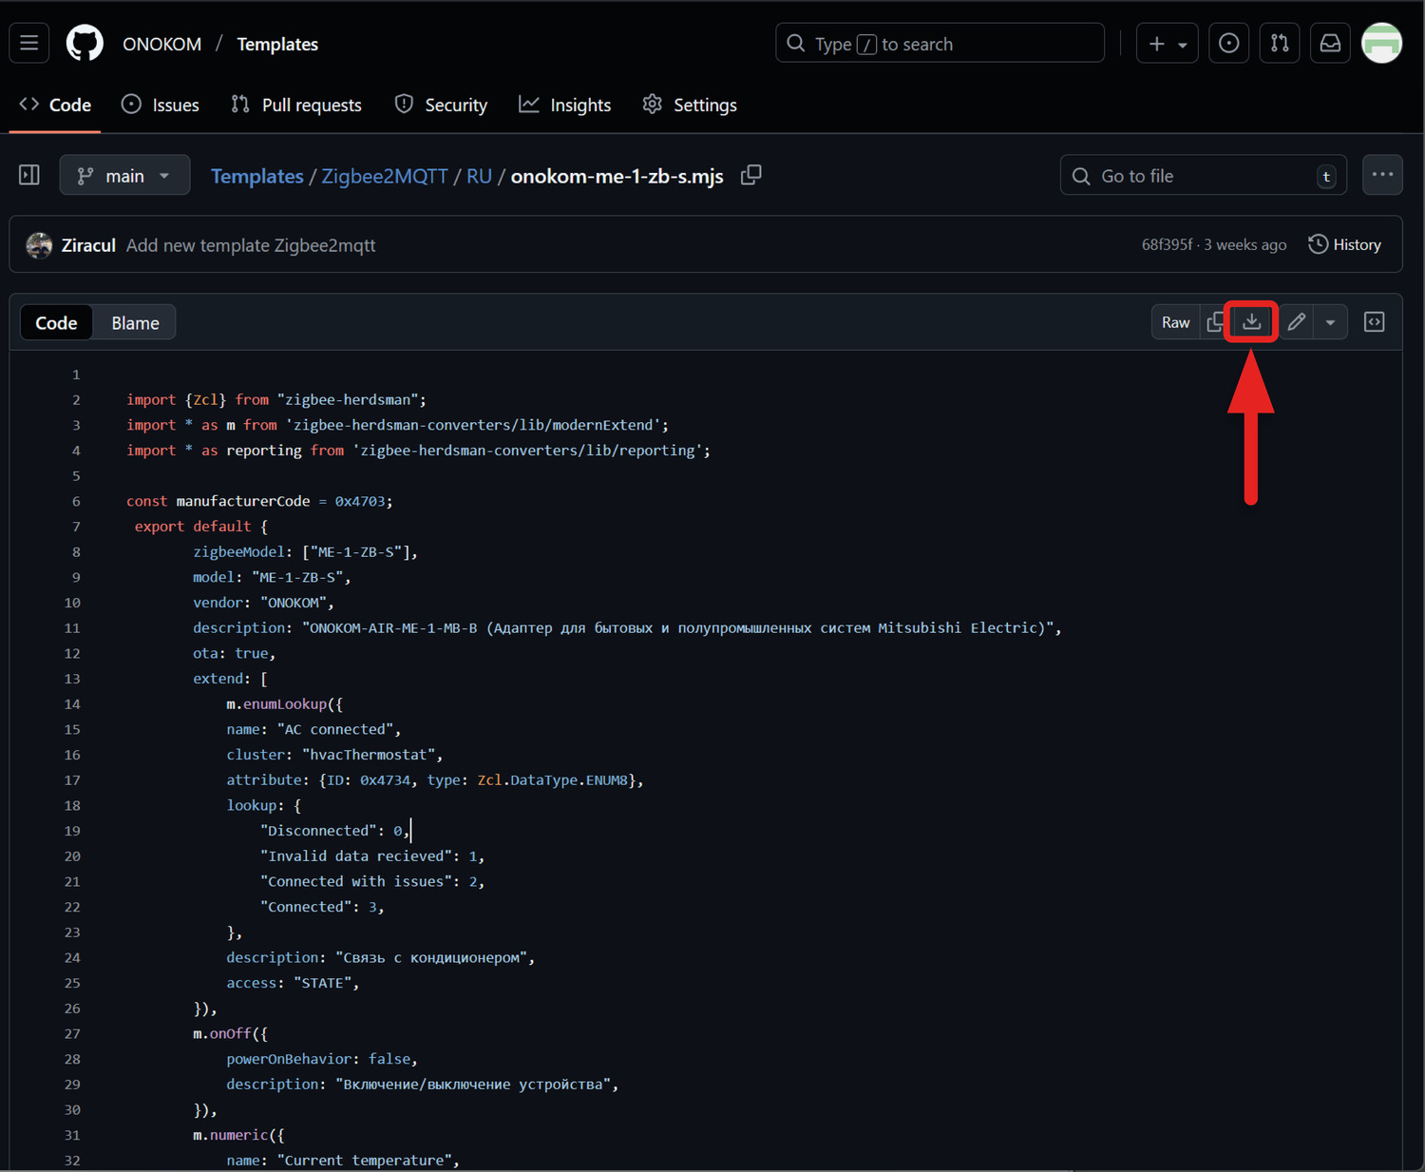
Task: Open notifications inbox
Action: (1330, 44)
